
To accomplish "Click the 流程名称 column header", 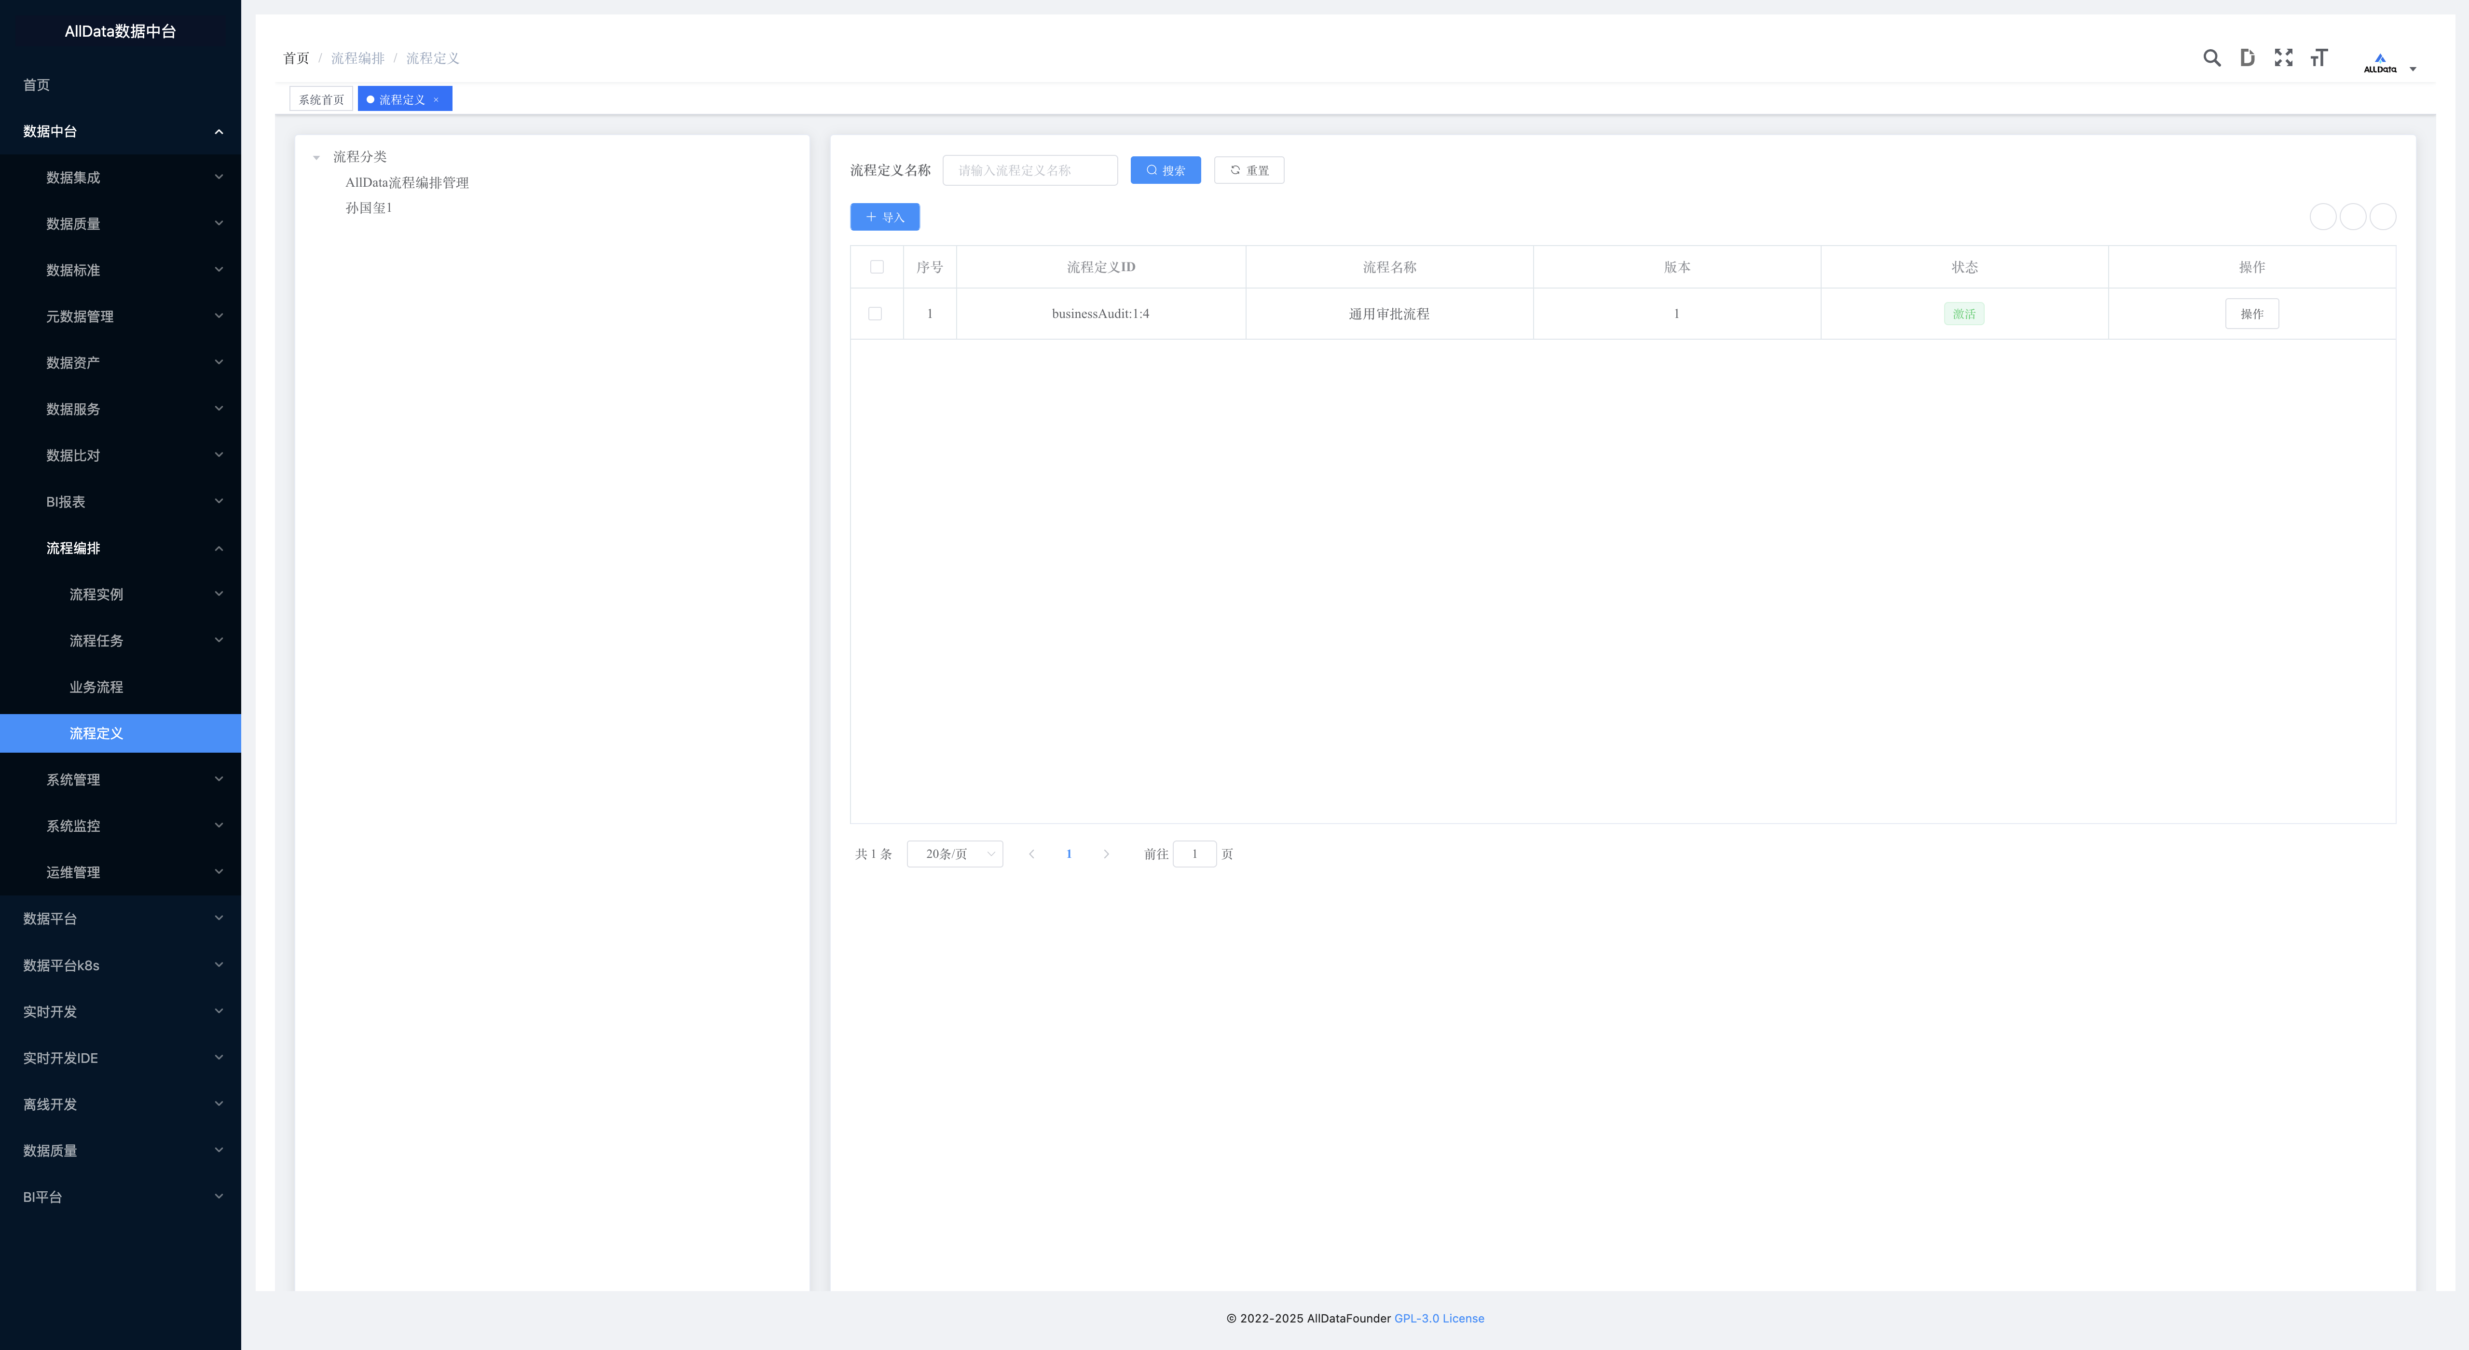I will pos(1389,267).
